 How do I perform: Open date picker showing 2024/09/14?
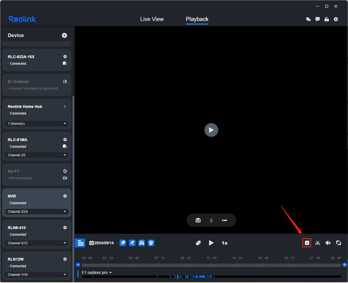coord(102,243)
